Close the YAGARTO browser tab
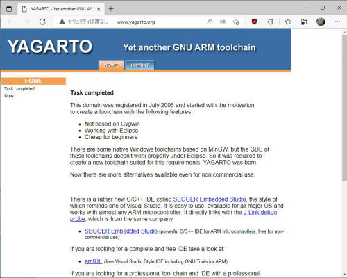The width and height of the screenshot is (347, 278). coord(99,9)
